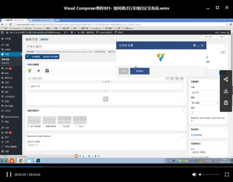Click the blue add new page button
The image size is (233, 182).
[x=44, y=39]
